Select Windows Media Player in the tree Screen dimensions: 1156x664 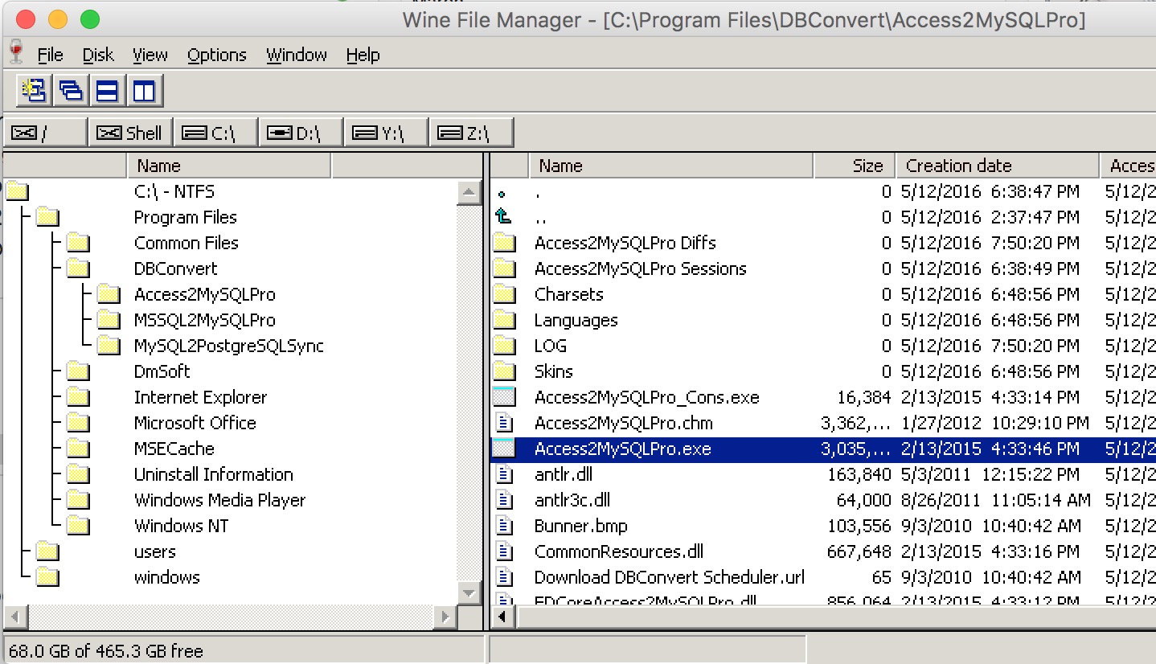pos(220,500)
